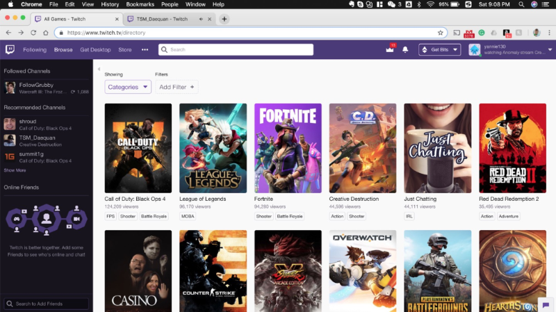Click Twitch search field
The height and width of the screenshot is (312, 556).
click(x=236, y=49)
